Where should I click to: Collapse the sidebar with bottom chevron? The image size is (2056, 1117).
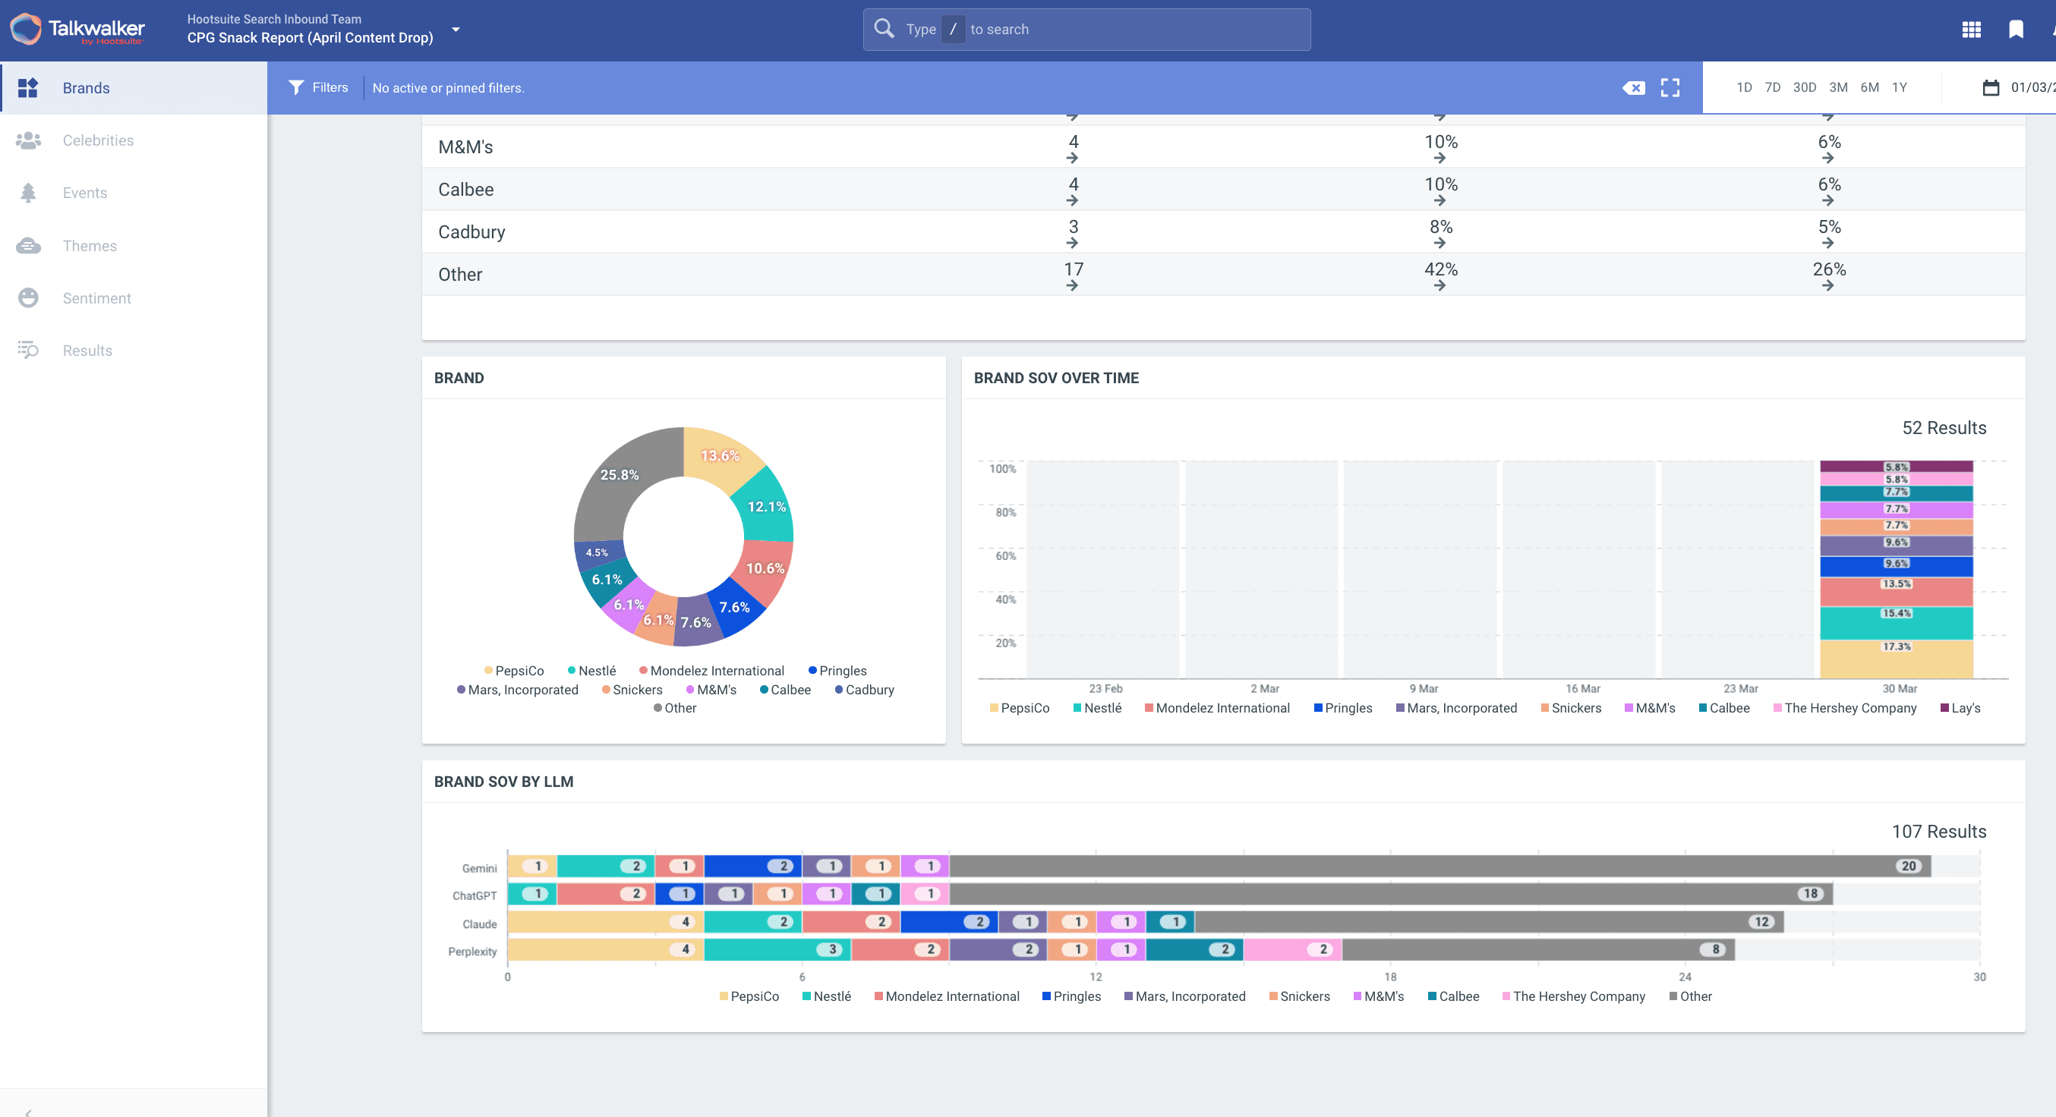28,1111
